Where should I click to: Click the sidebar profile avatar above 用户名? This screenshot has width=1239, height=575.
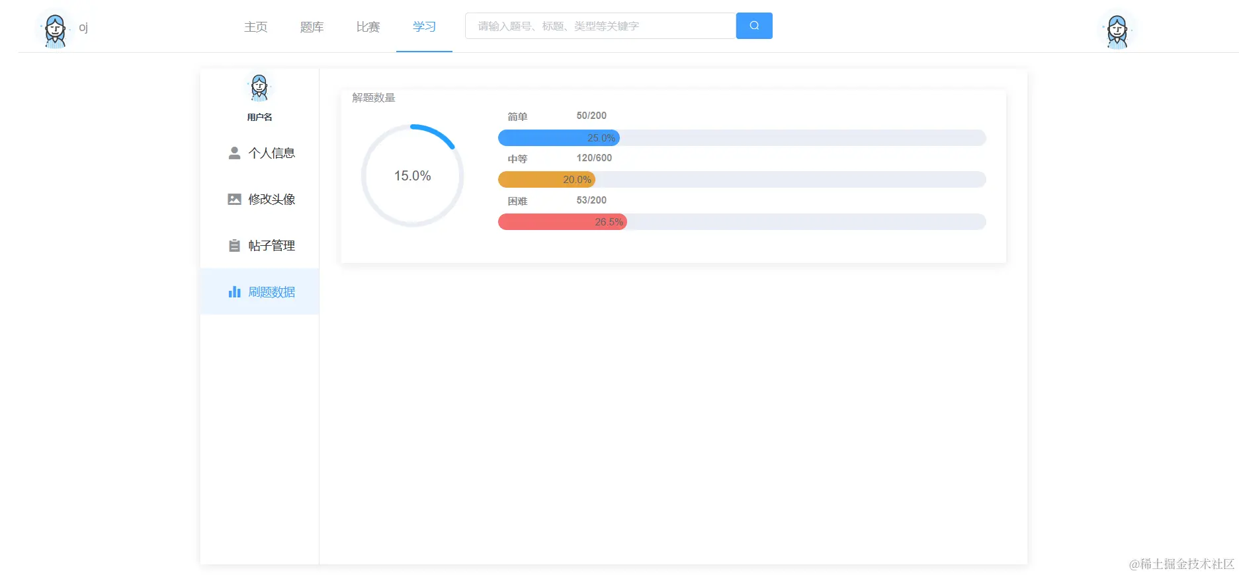pos(259,88)
